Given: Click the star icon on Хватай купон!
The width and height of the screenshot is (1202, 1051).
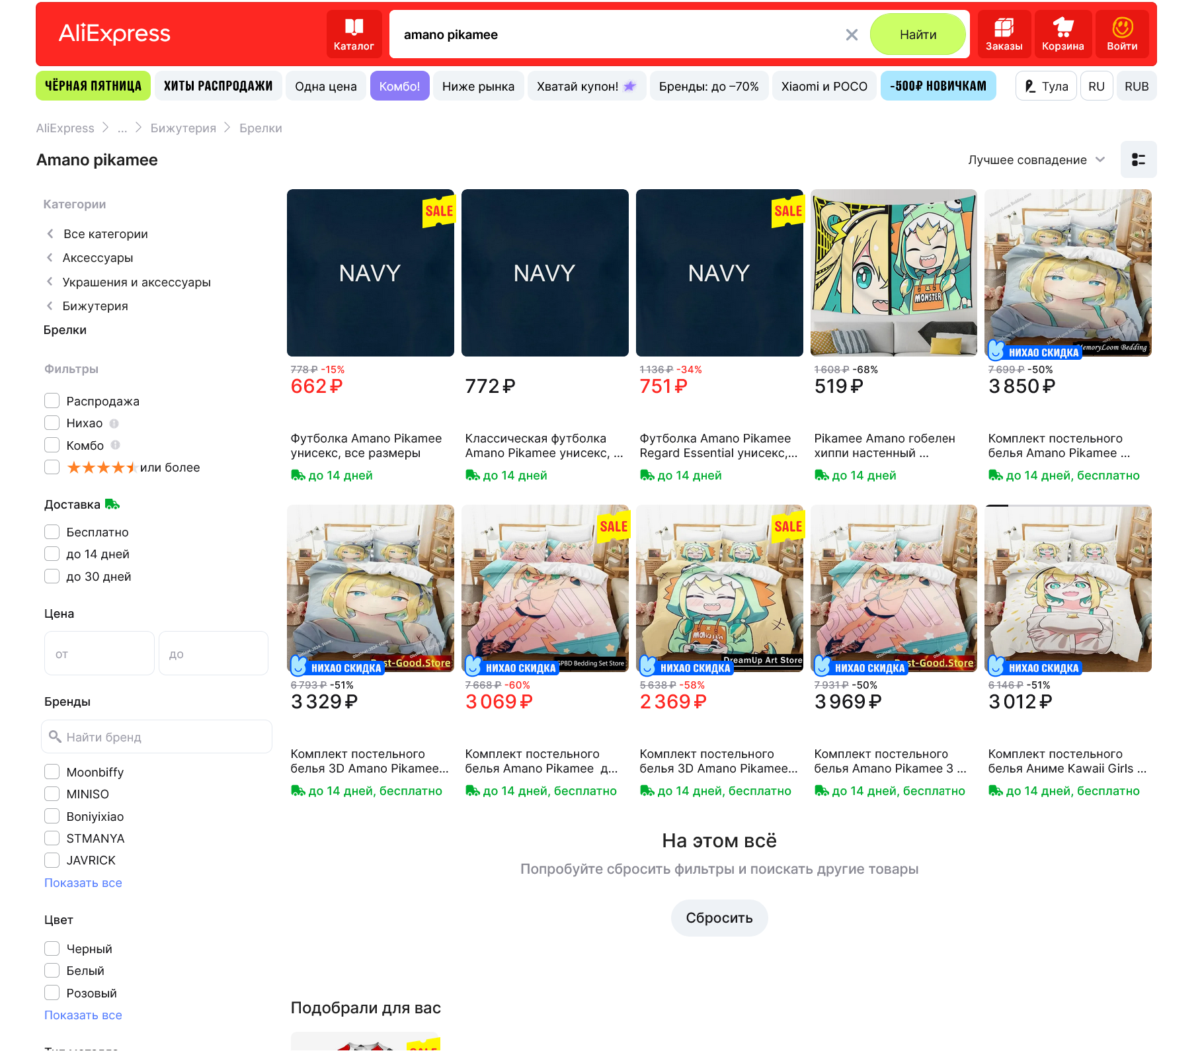Looking at the screenshot, I should [629, 86].
